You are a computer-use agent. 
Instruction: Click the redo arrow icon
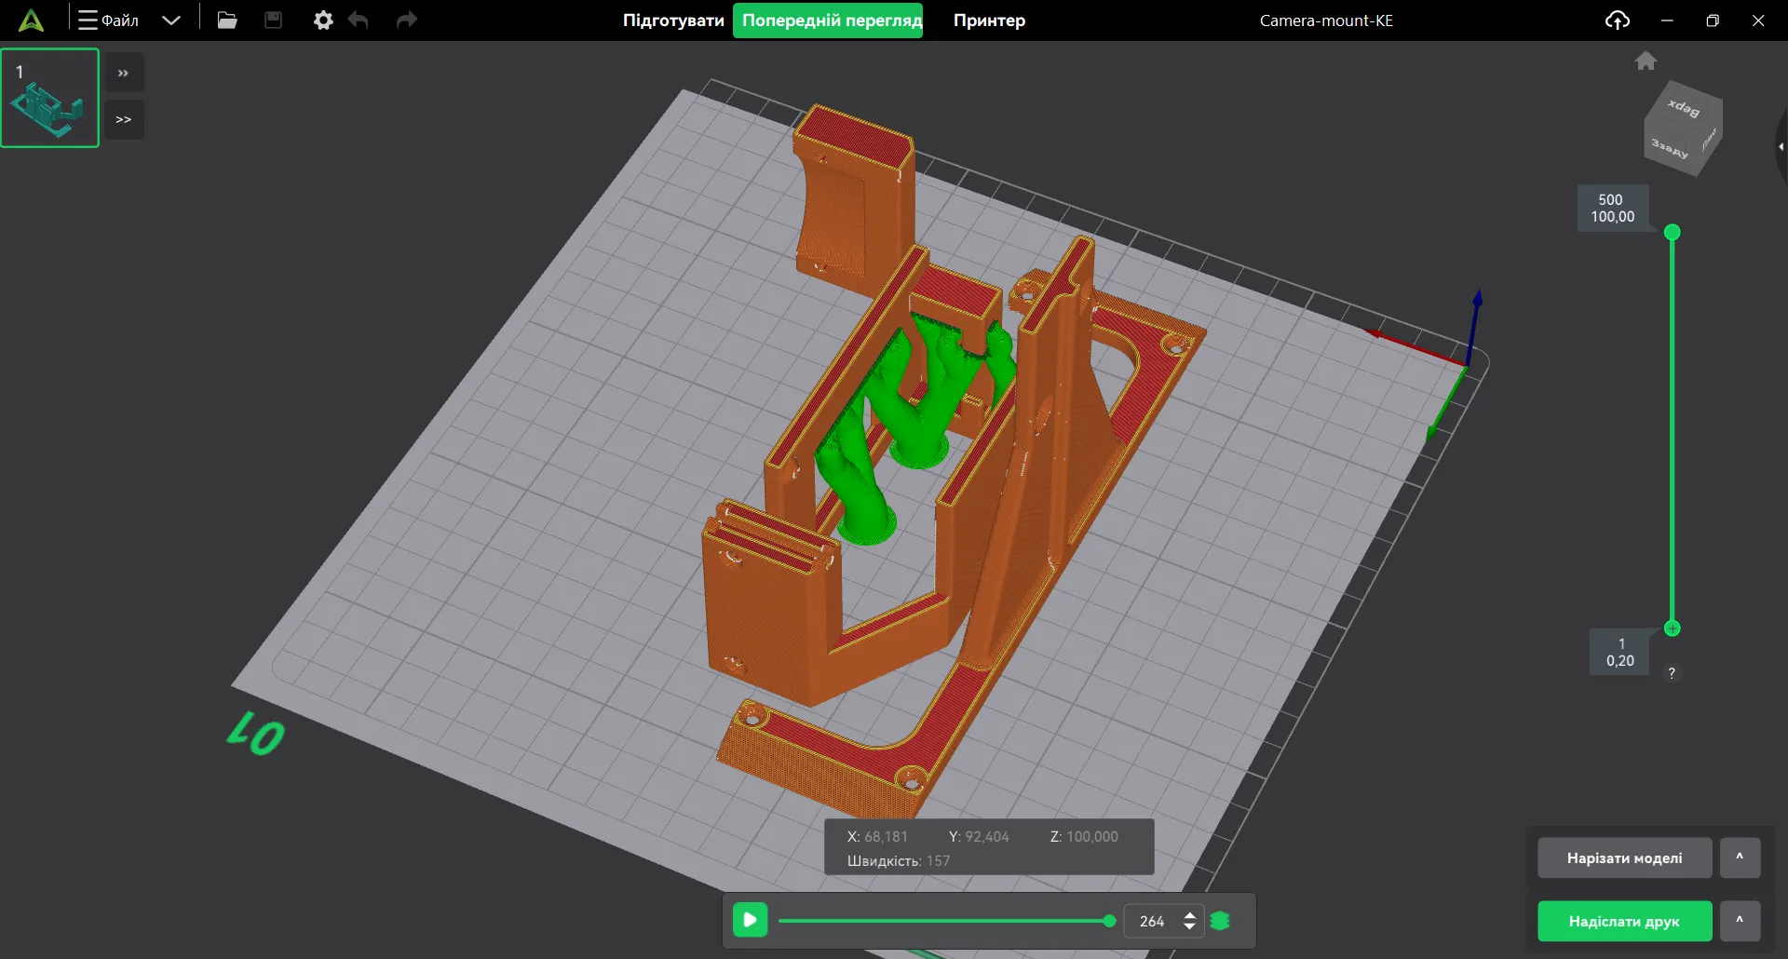coord(406,20)
